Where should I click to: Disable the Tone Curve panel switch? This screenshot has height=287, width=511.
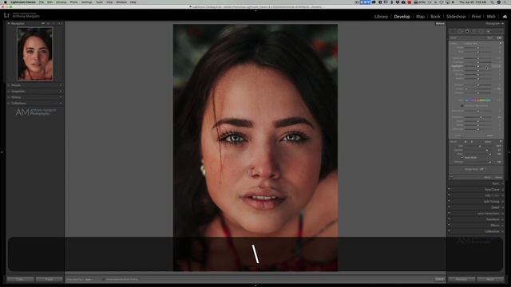pos(449,190)
